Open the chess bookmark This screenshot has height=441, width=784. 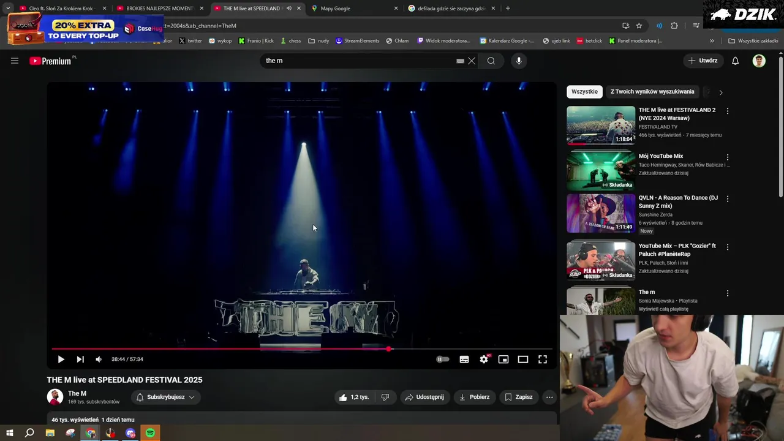click(290, 41)
